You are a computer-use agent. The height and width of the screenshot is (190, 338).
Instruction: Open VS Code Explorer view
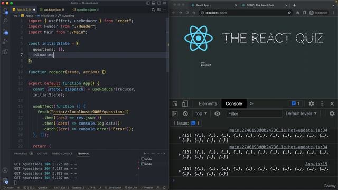tap(5, 11)
